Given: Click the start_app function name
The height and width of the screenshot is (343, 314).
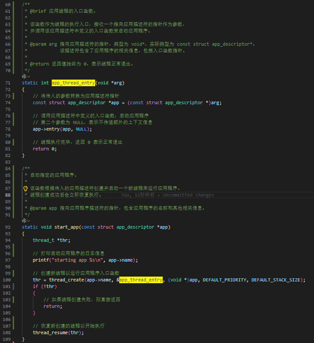Looking at the screenshot, I should point(67,227).
